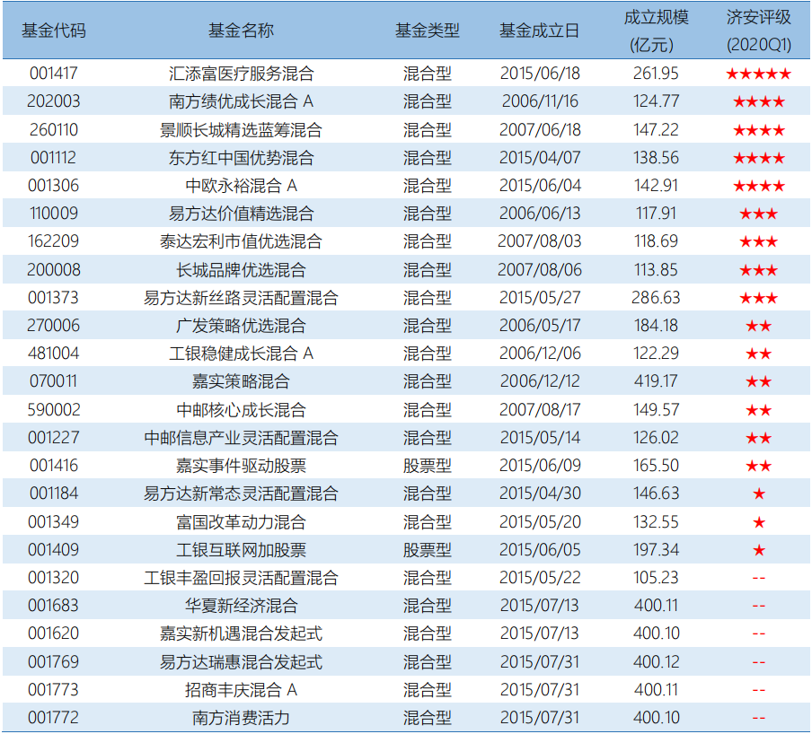Image resolution: width=812 pixels, height=734 pixels.
Task: Select date 2015/04/30
Action: tap(540, 493)
